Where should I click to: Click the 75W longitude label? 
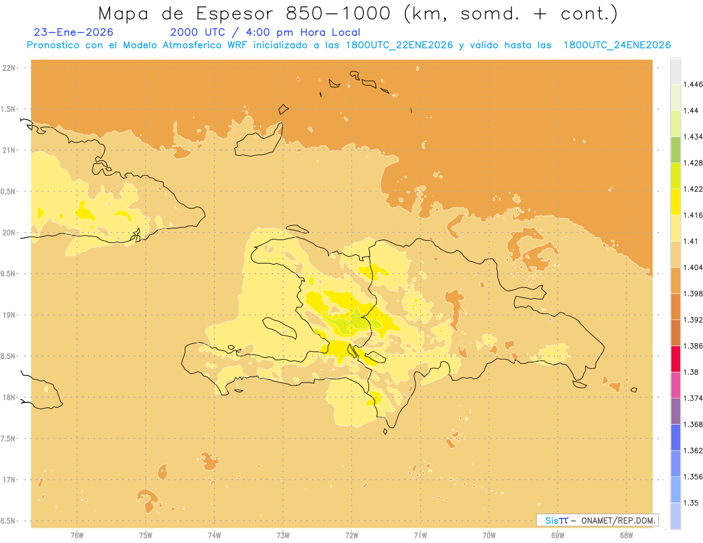click(146, 535)
